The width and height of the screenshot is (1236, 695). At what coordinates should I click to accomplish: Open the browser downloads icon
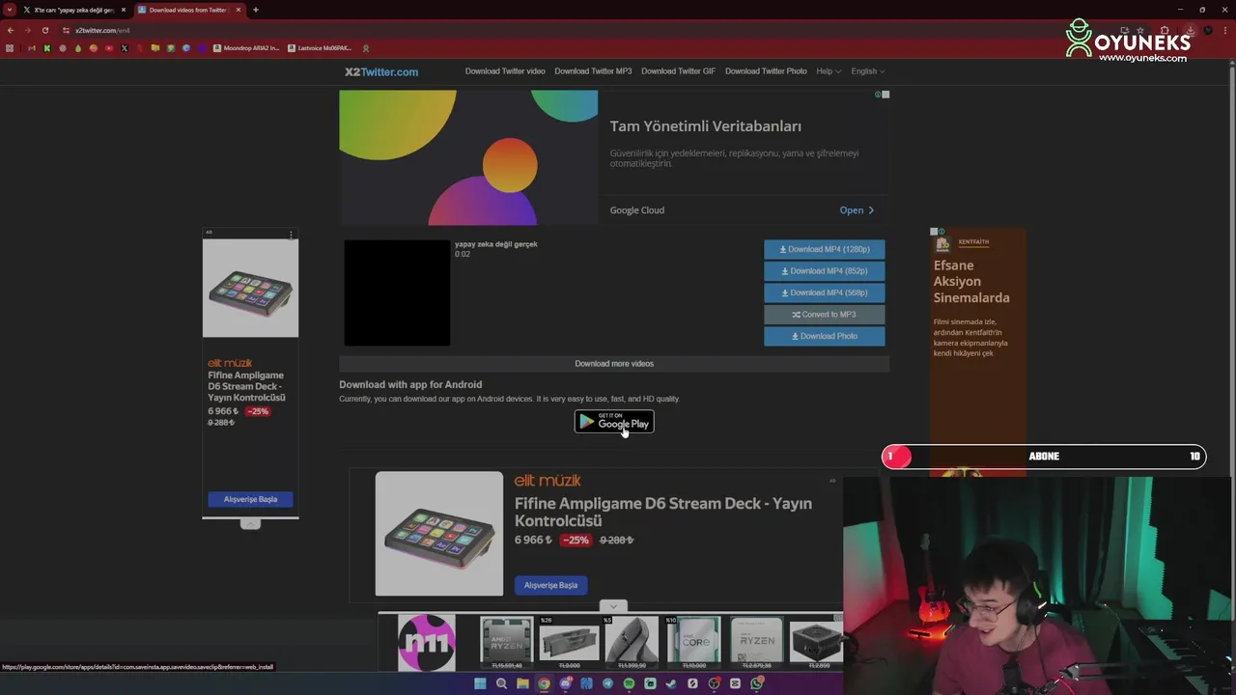1190,30
